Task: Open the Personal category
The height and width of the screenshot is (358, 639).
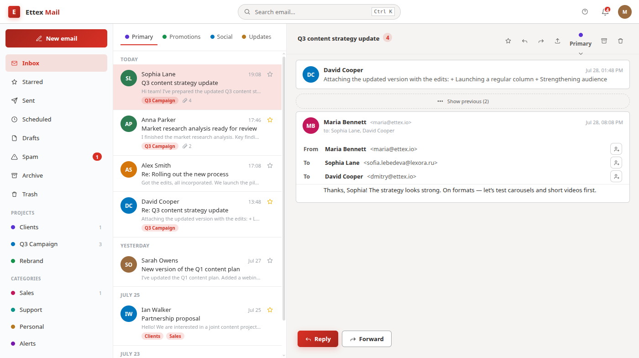Action: click(x=56, y=326)
